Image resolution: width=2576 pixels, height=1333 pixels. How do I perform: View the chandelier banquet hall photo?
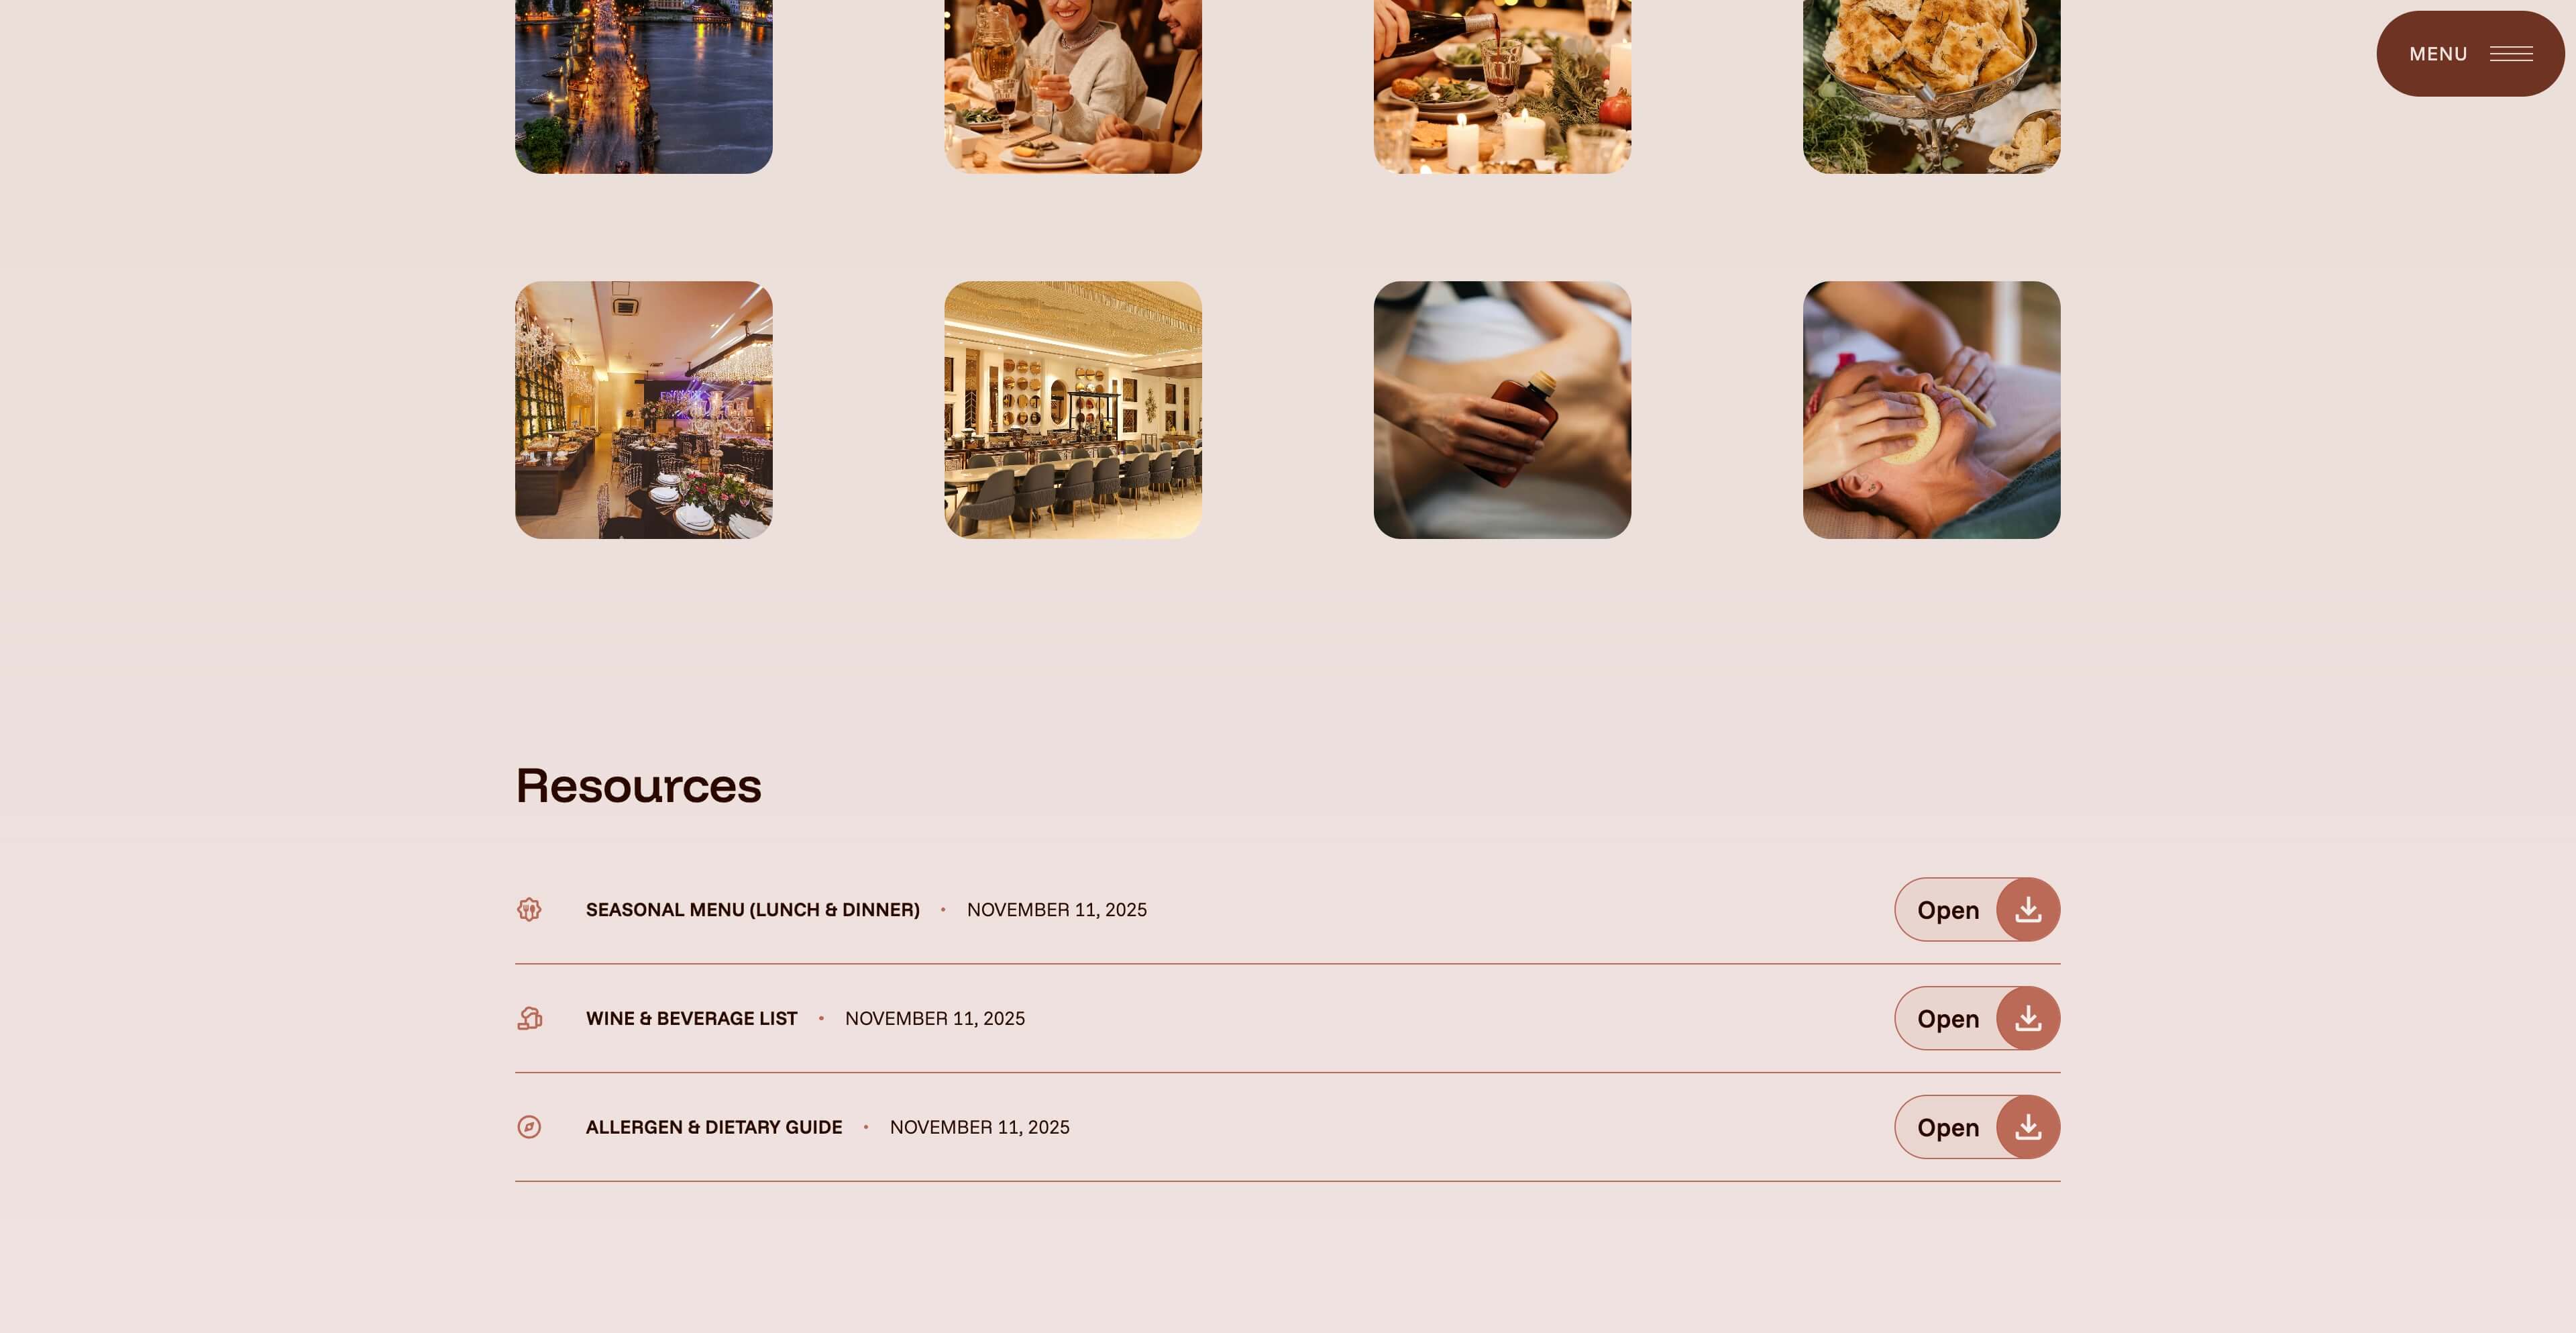pos(643,410)
